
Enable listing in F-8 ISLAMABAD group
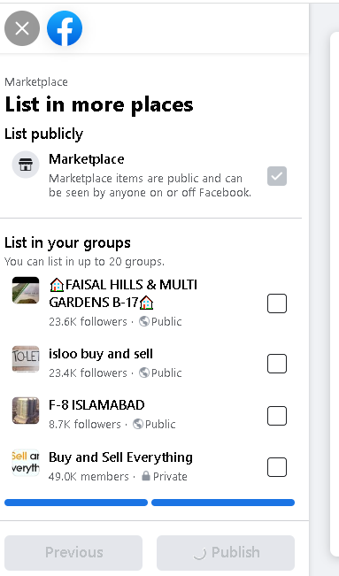(277, 416)
